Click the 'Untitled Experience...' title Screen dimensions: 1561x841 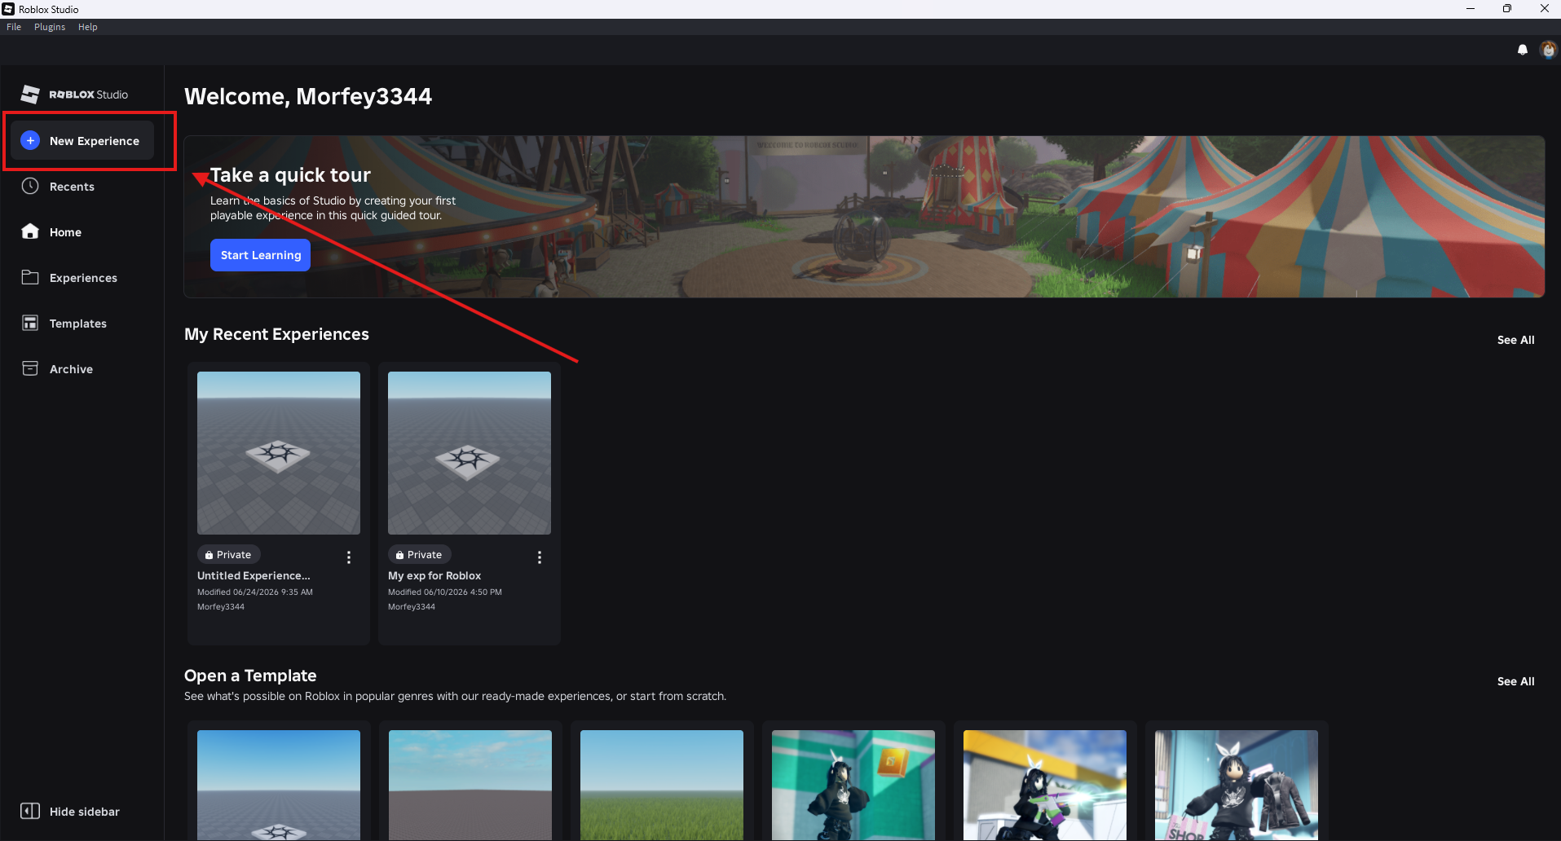254,575
